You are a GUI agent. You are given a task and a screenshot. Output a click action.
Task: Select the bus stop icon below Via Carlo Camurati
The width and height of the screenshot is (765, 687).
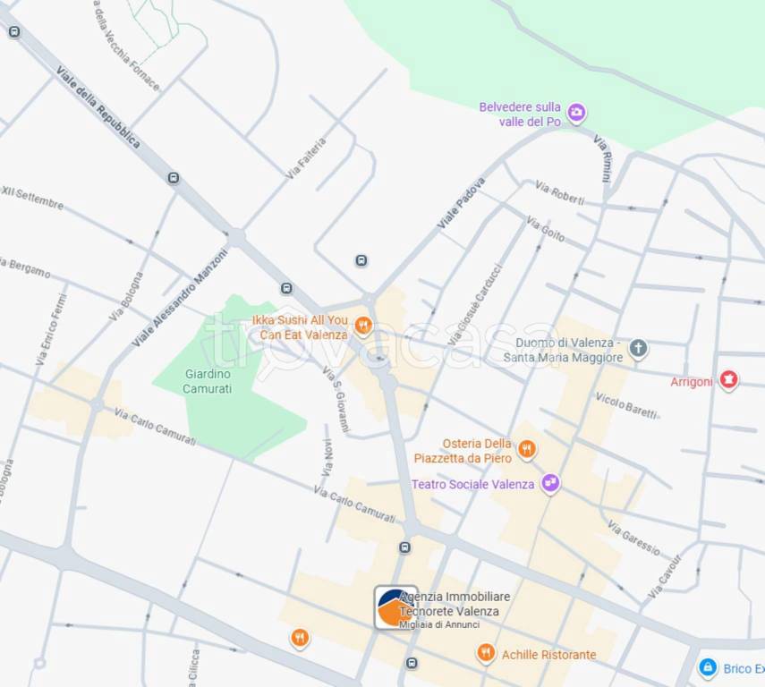[404, 547]
